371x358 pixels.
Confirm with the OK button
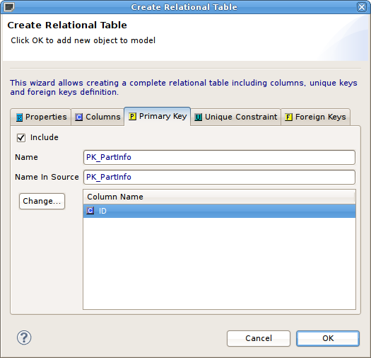tap(328, 338)
